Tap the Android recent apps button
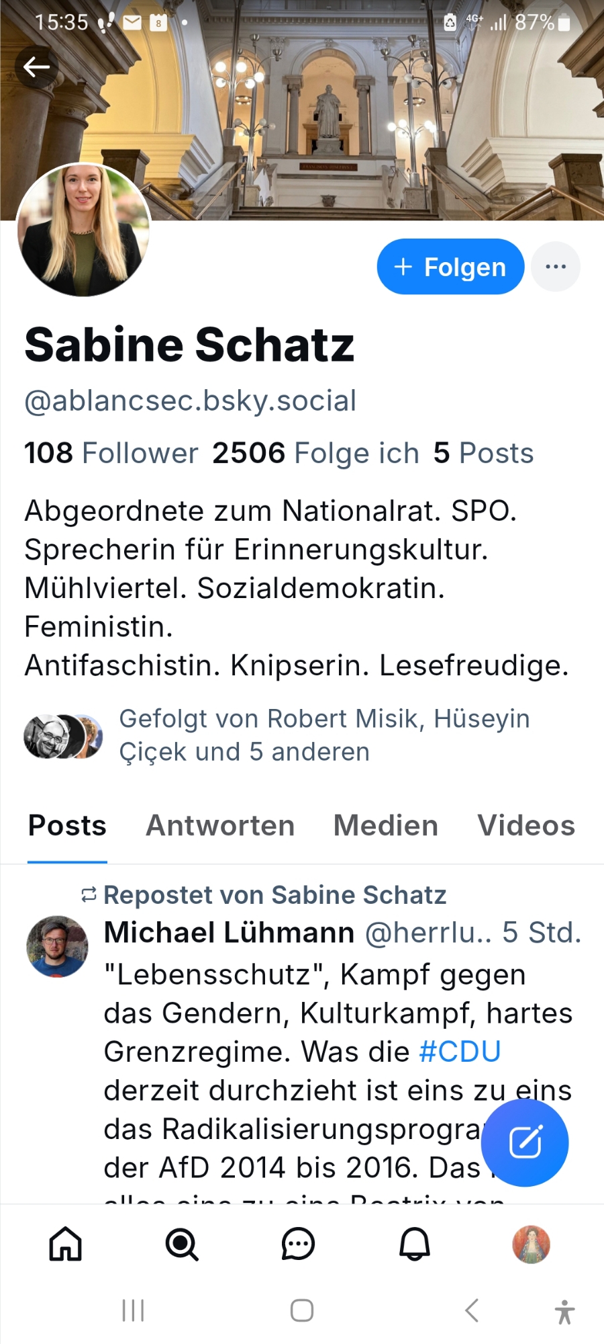Image resolution: width=604 pixels, height=1344 pixels. tap(133, 1310)
